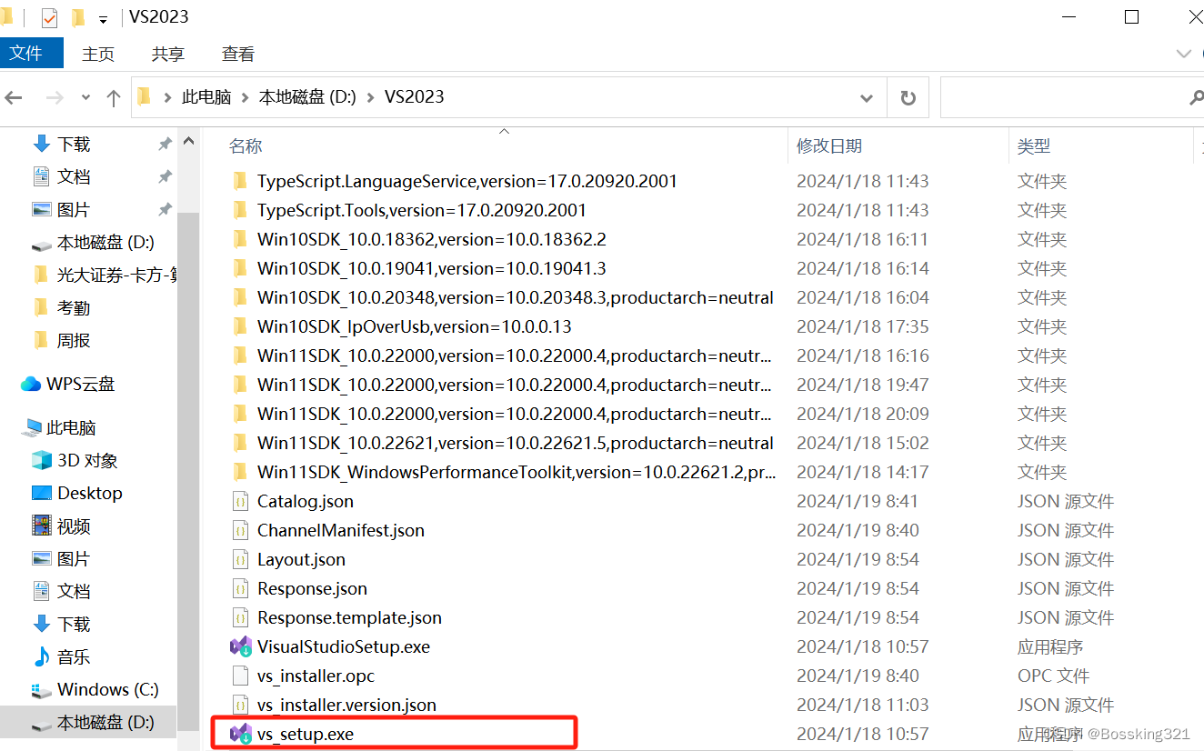1204x751 pixels.
Task: Sort by the 类型 column header
Action: tap(1034, 145)
